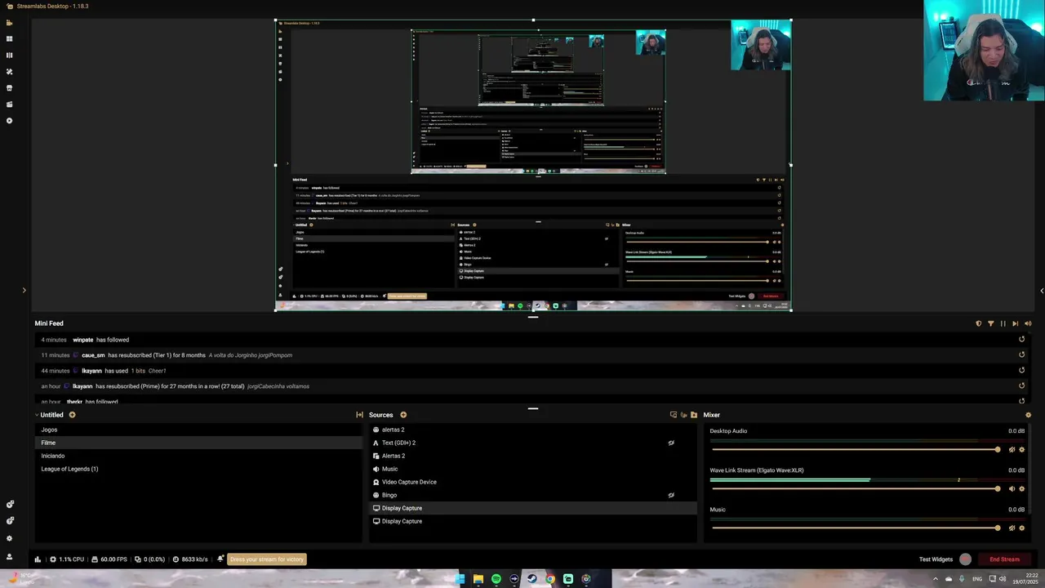Skip the current alert in Mini Feed
Screen dimensions: 1045x588
pyautogui.click(x=1016, y=323)
